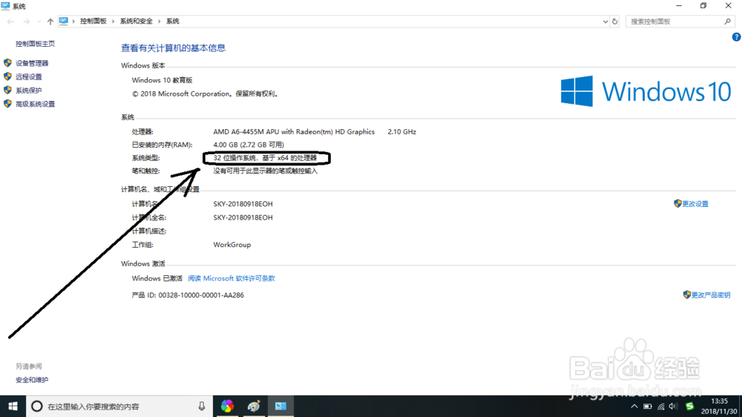Viewport: 742px width, 417px height.
Task: Restore down the System window
Action: point(703,6)
